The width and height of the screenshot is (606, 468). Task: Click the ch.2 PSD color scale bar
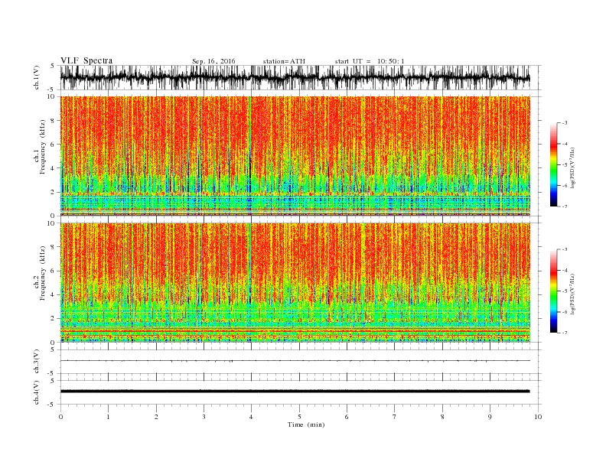point(553,291)
